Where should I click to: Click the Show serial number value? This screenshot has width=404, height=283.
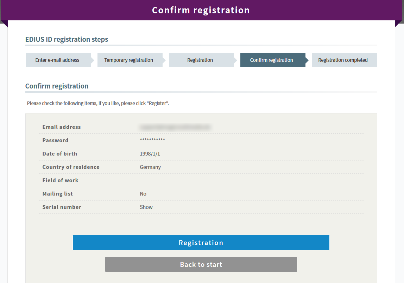point(146,207)
